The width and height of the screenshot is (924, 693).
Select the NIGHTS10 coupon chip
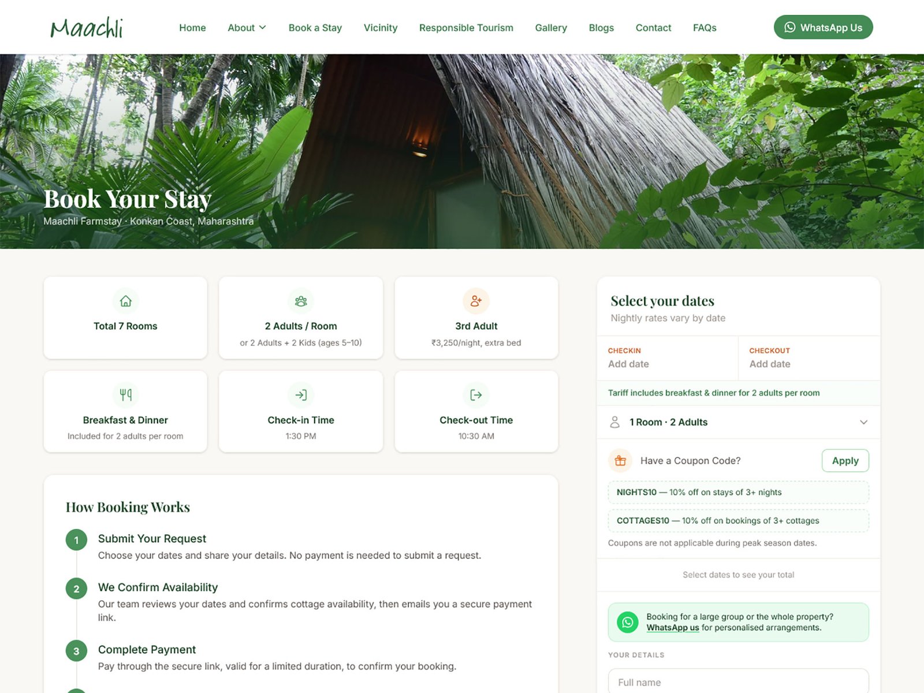[738, 492]
